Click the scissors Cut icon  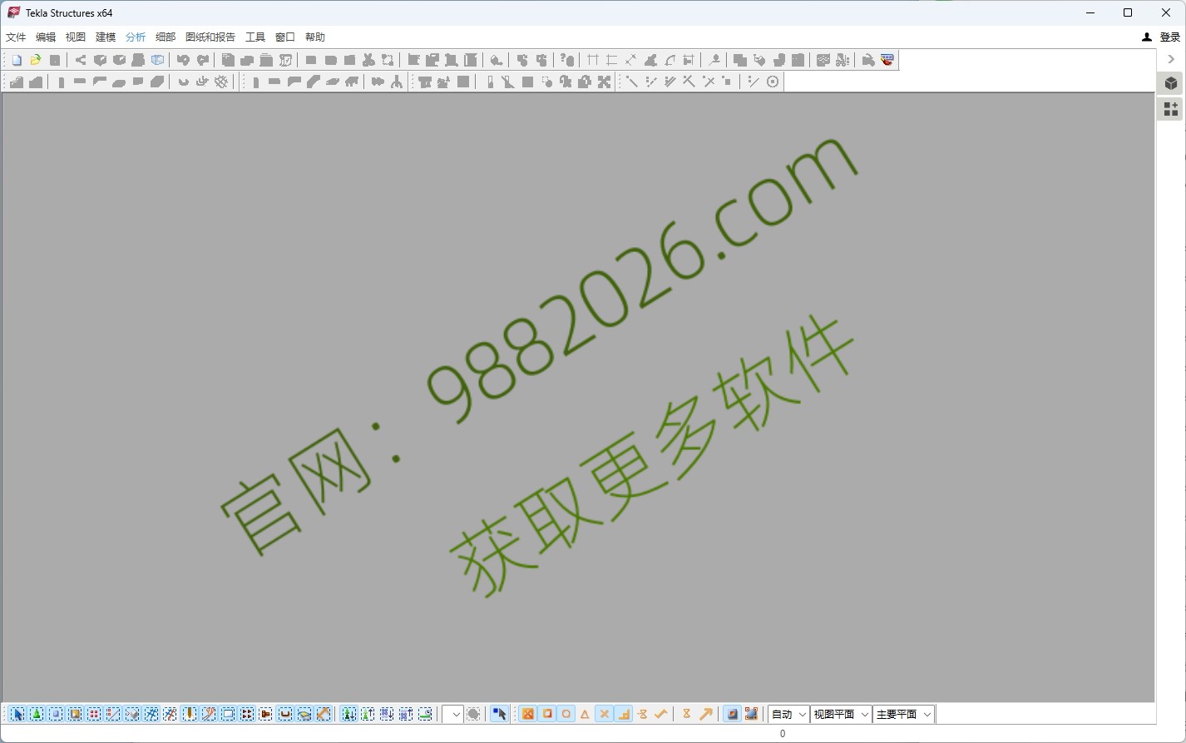coord(368,60)
